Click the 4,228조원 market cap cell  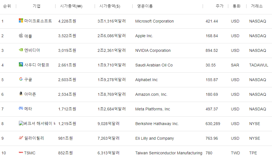coord(67,21)
